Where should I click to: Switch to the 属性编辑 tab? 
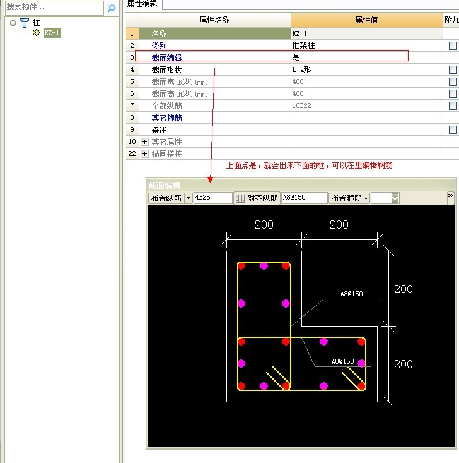(142, 4)
